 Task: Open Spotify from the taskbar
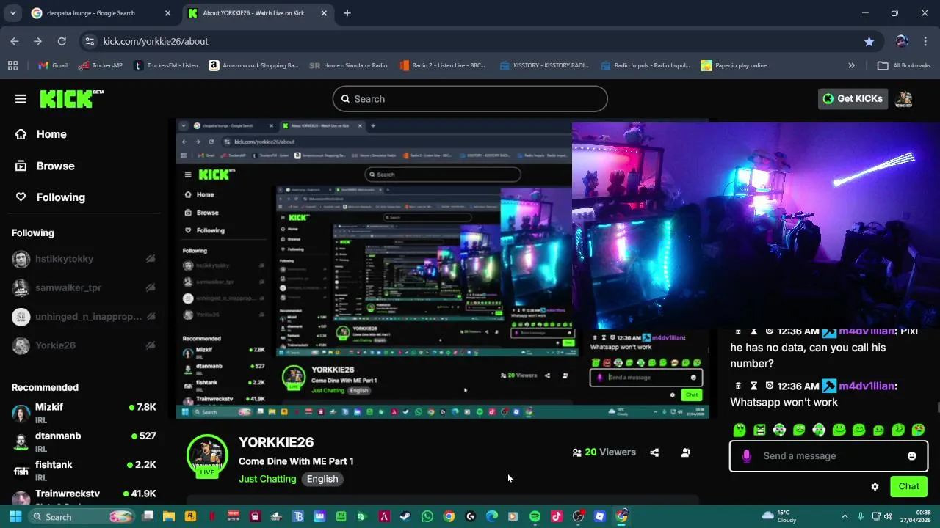point(535,516)
